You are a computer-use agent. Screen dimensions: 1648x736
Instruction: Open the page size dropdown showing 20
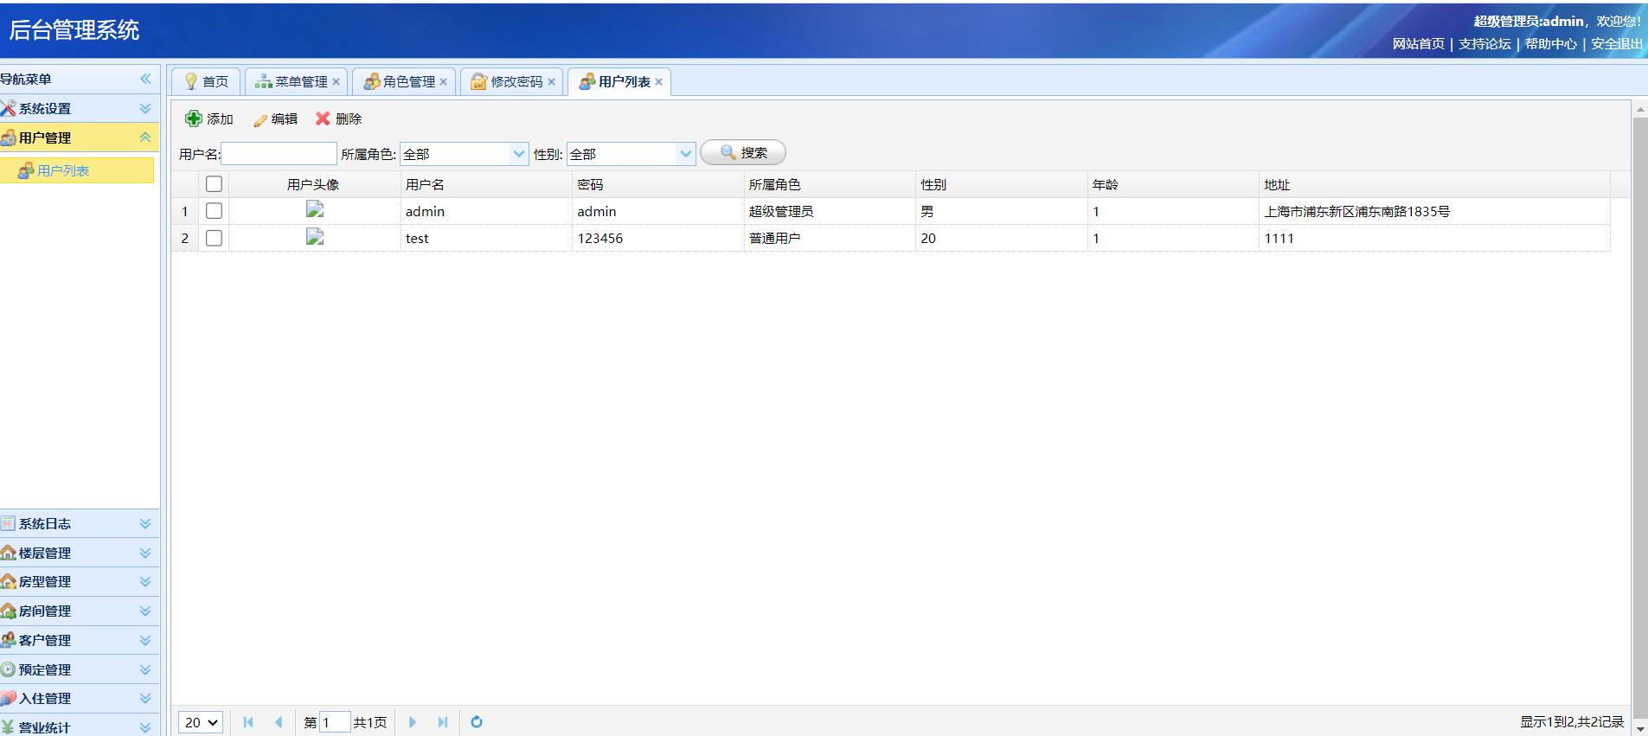click(x=201, y=722)
